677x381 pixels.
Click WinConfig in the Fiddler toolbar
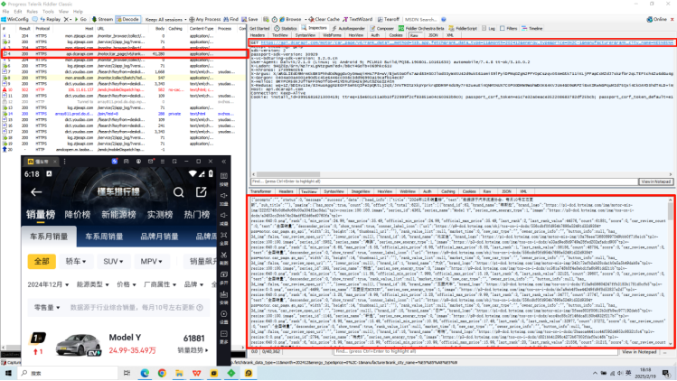[14, 20]
